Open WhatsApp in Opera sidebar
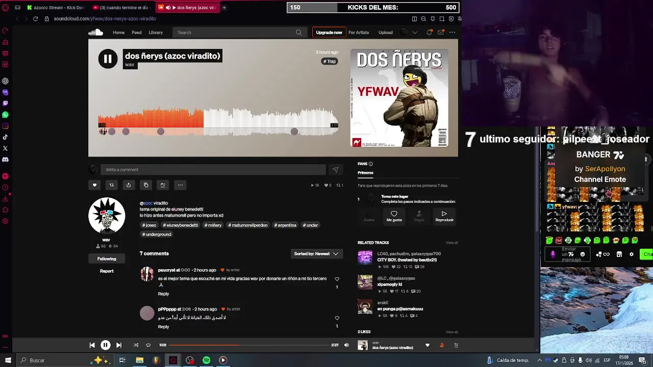The width and height of the screenshot is (653, 367). pyautogui.click(x=5, y=115)
